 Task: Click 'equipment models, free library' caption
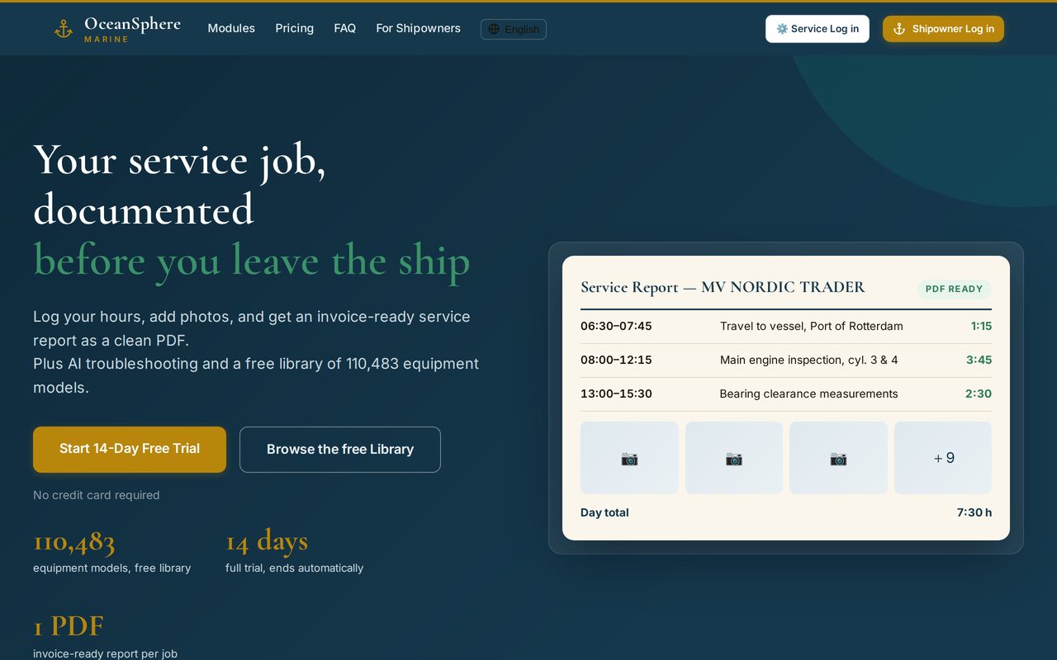(111, 568)
